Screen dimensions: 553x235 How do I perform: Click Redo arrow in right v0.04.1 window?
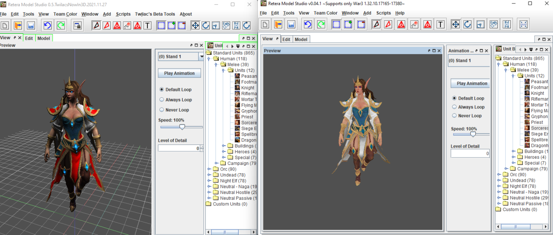[321, 25]
